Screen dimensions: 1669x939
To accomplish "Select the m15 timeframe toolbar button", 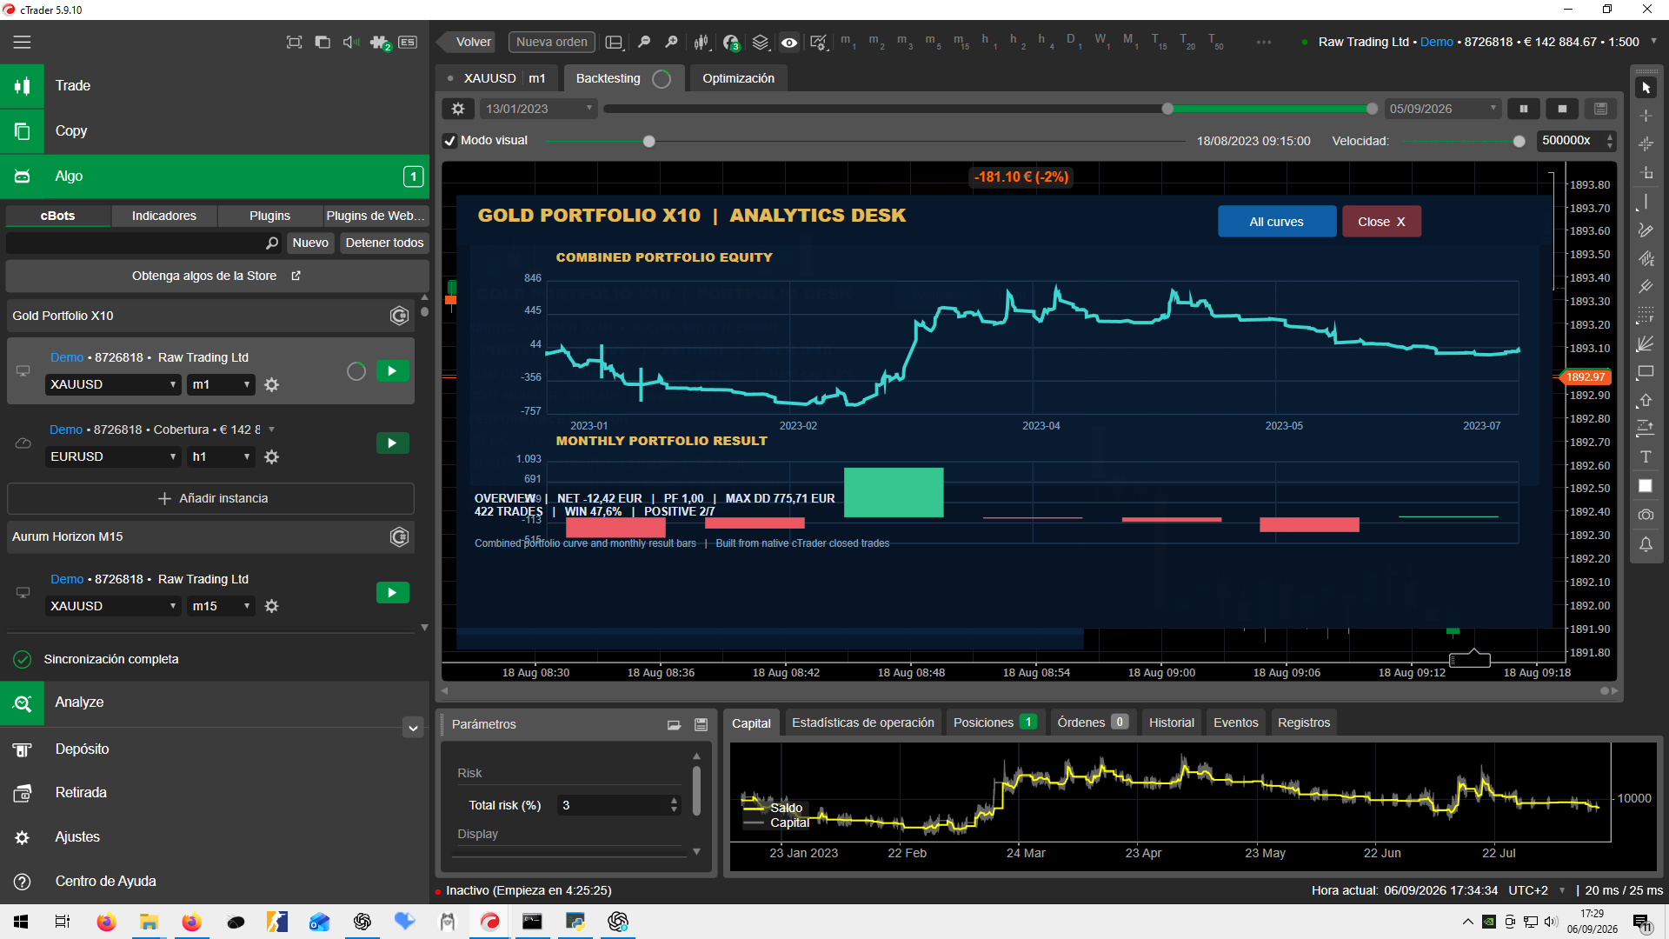I will [x=961, y=42].
